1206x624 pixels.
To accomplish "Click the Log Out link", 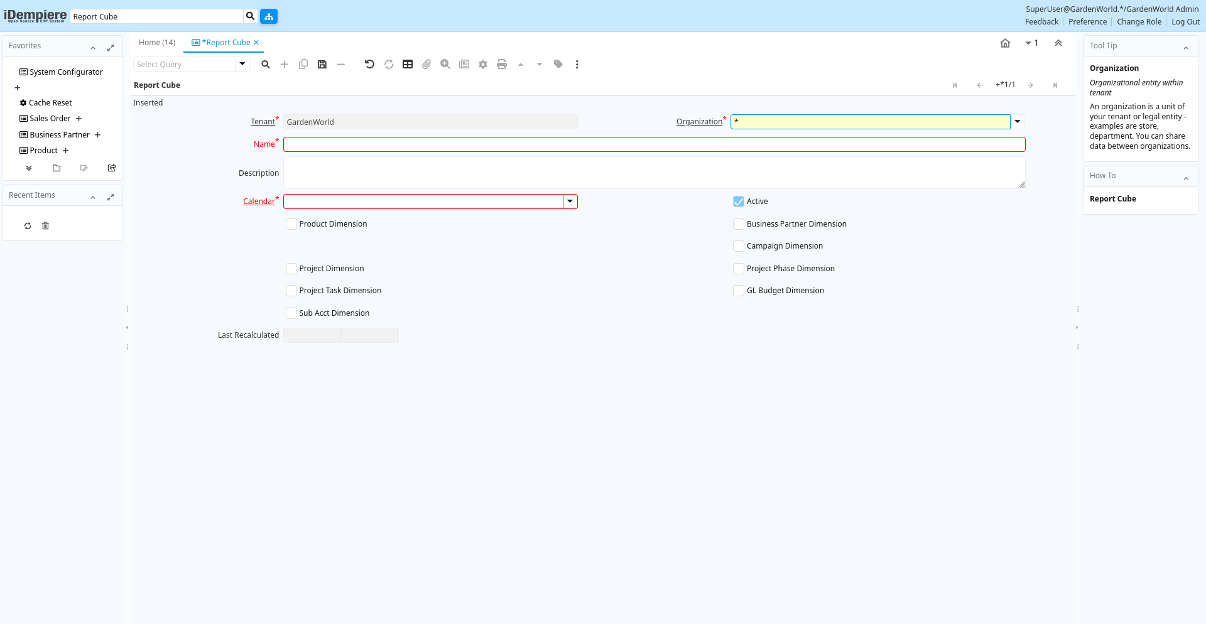I will (1185, 22).
